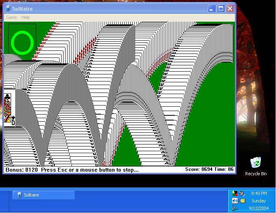Open the Help menu
This screenshot has width=276, height=213.
pos(26,17)
